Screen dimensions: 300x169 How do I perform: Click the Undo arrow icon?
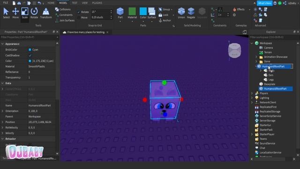tap(39, 3)
